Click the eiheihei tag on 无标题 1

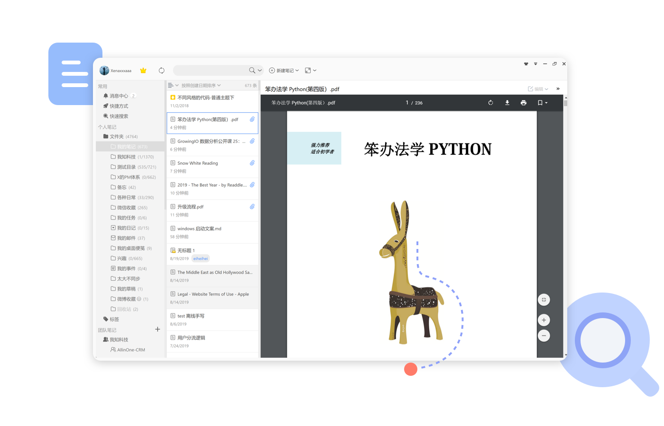pyautogui.click(x=200, y=258)
